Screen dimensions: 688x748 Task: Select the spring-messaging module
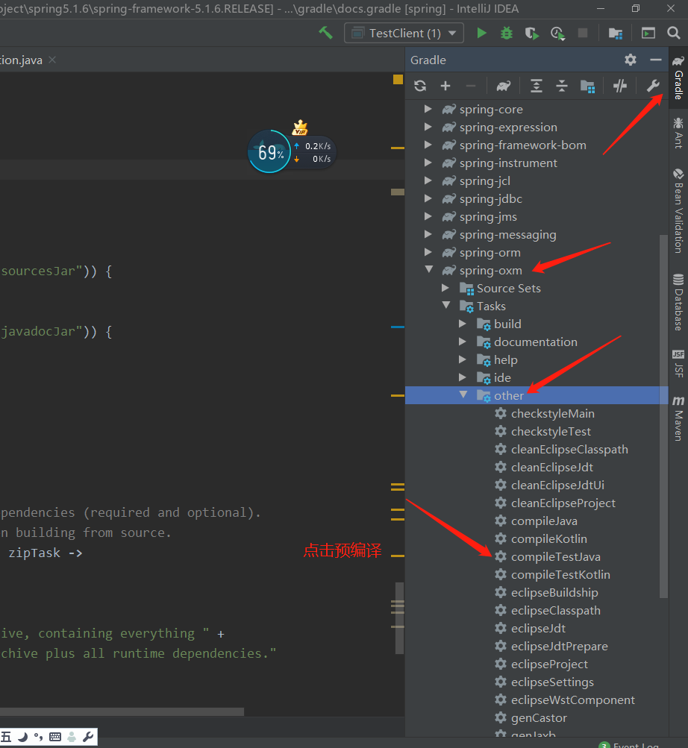coord(507,235)
